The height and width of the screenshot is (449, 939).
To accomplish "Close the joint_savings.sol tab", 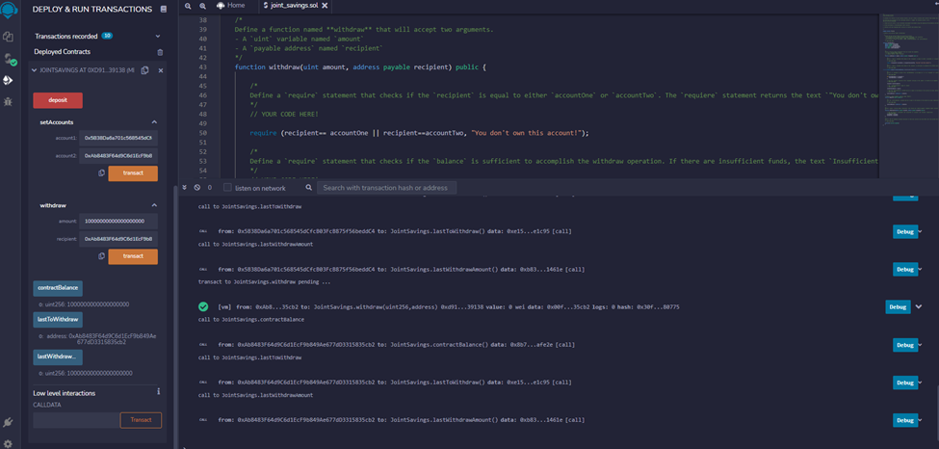I will point(324,6).
